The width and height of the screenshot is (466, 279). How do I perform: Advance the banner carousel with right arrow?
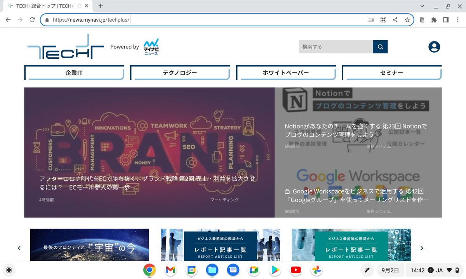(422, 248)
